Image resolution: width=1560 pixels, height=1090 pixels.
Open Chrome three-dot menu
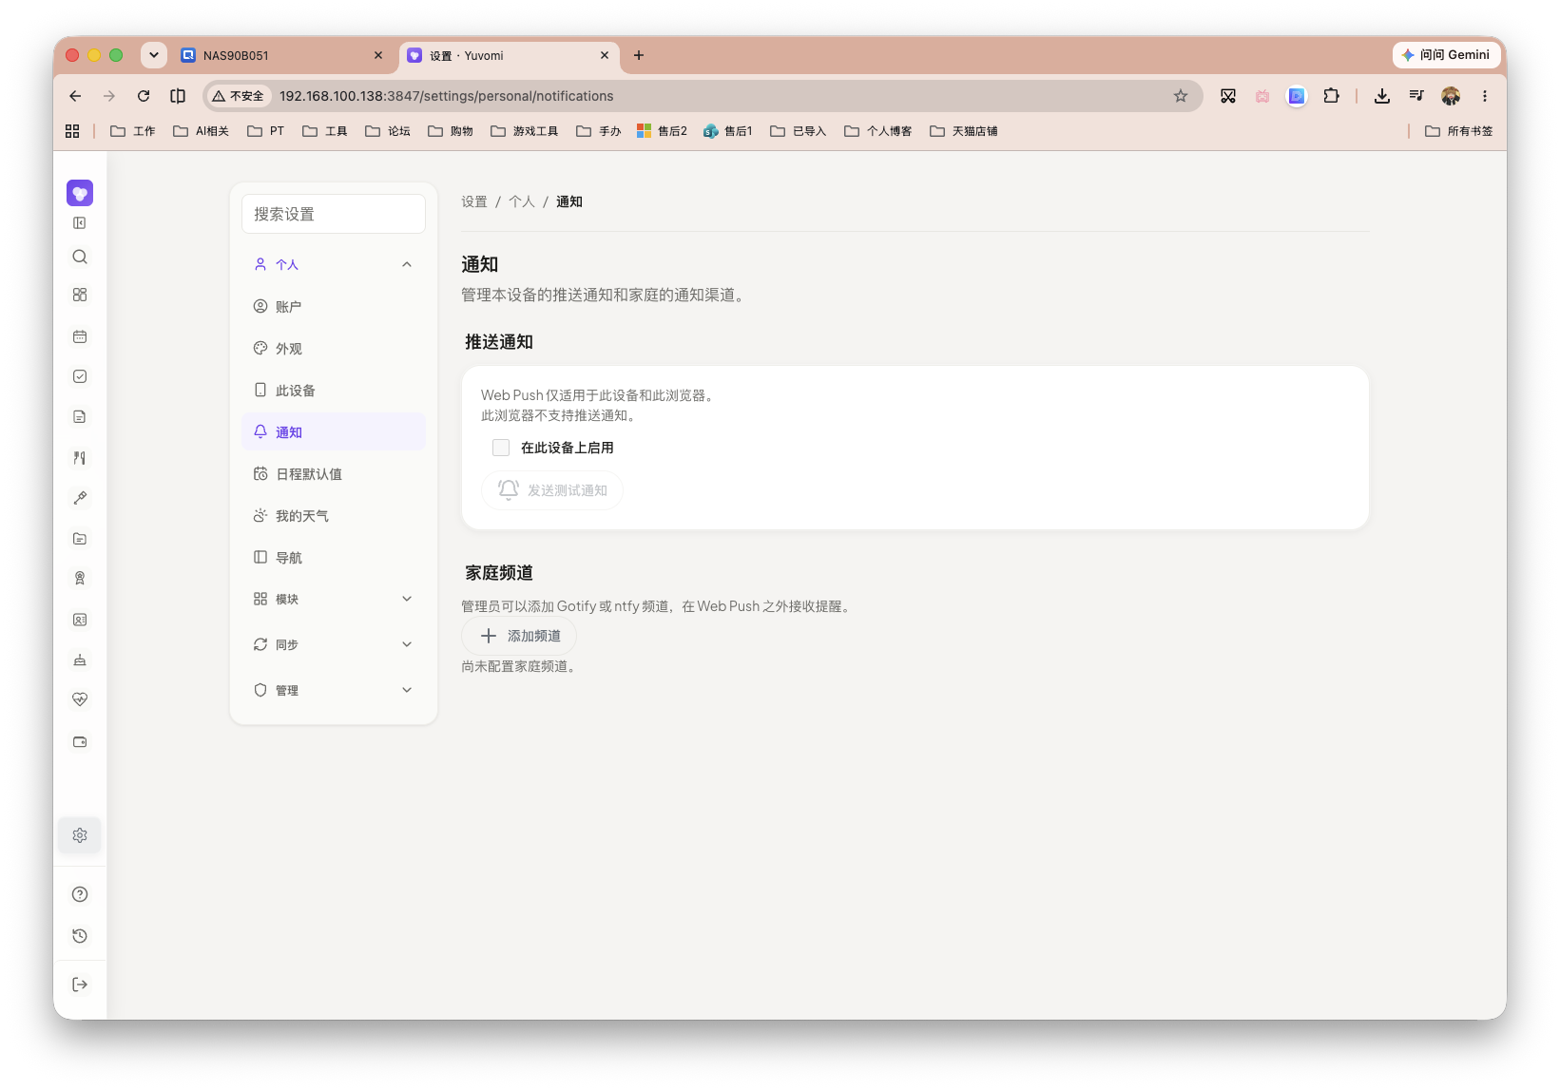tap(1484, 96)
